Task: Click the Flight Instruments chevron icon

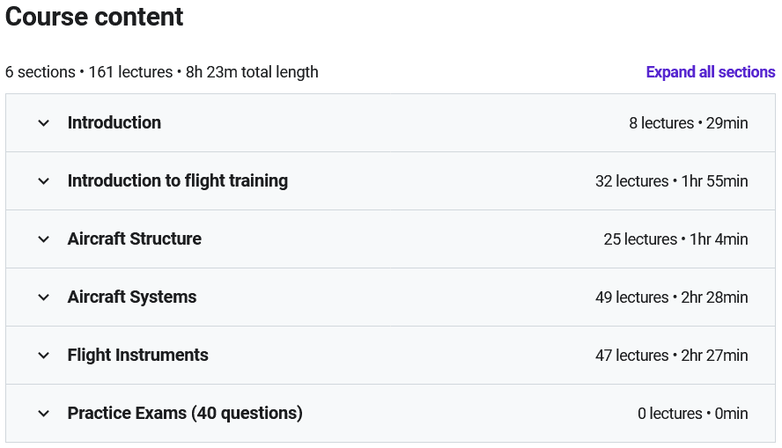Action: [44, 356]
